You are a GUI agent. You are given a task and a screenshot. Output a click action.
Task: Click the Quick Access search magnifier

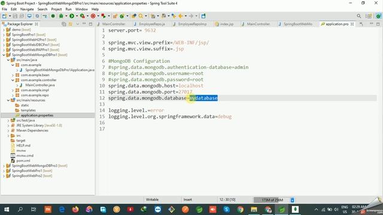point(358,16)
